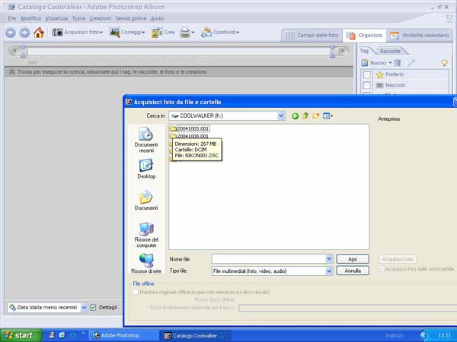The width and height of the screenshot is (457, 342).
Task: Click the system tray expand arrow
Action: (423, 336)
